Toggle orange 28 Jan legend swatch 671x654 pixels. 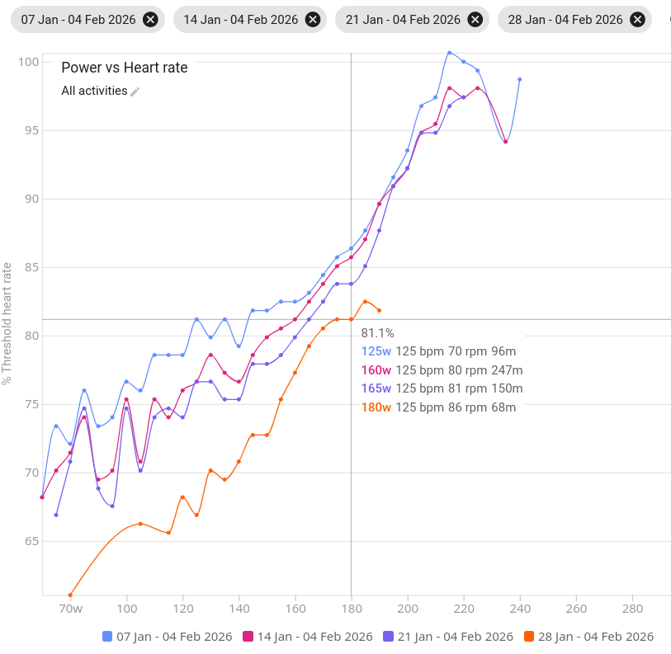point(529,636)
